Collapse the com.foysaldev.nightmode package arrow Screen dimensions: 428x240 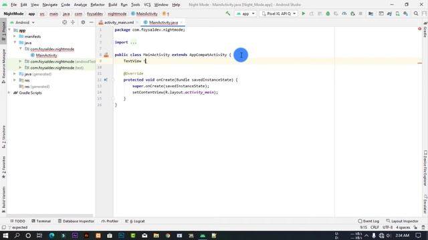point(21,49)
